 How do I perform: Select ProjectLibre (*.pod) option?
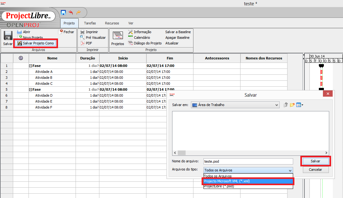coord(248,186)
